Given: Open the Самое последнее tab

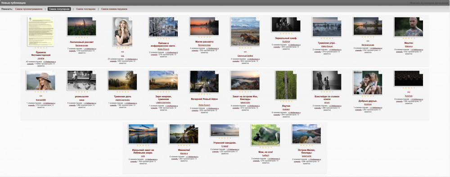Looking at the screenshot, I should (85, 9).
